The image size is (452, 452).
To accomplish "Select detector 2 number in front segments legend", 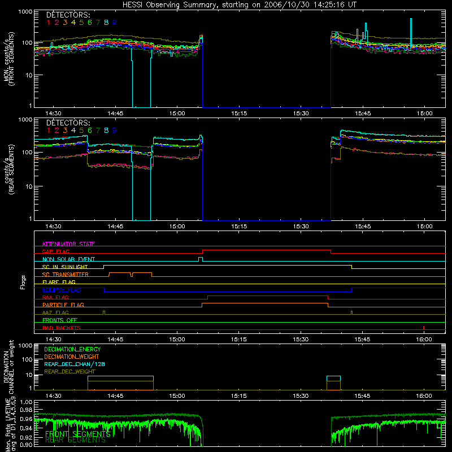I will click(x=57, y=23).
